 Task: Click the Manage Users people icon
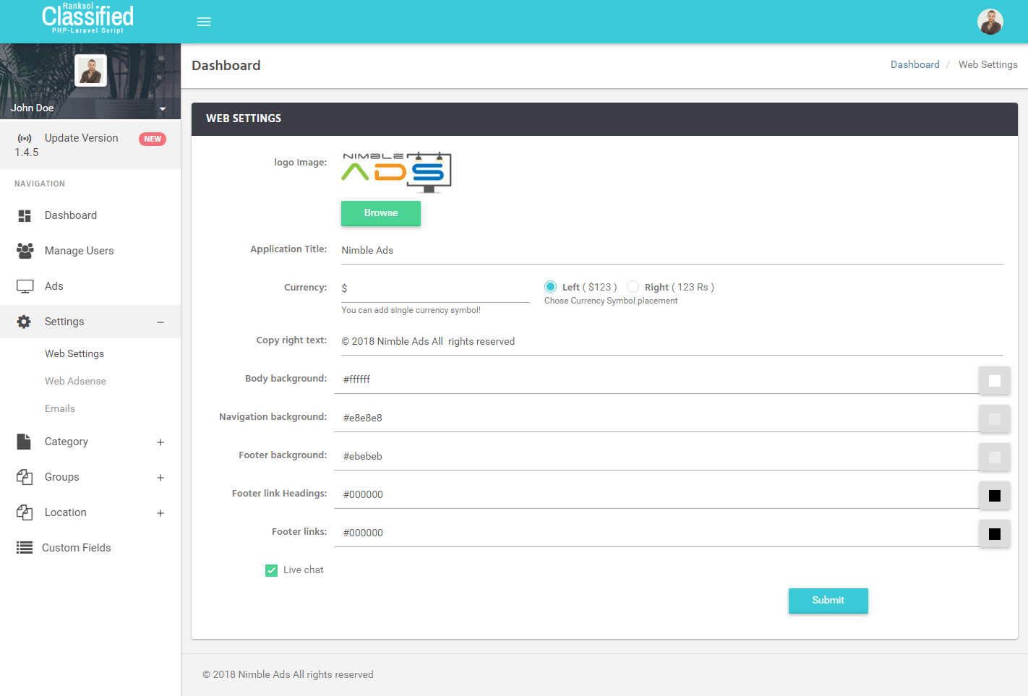click(x=25, y=251)
